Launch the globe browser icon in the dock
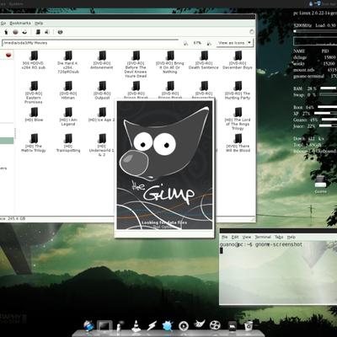Screen dimensions: 337x337 click(x=89, y=327)
